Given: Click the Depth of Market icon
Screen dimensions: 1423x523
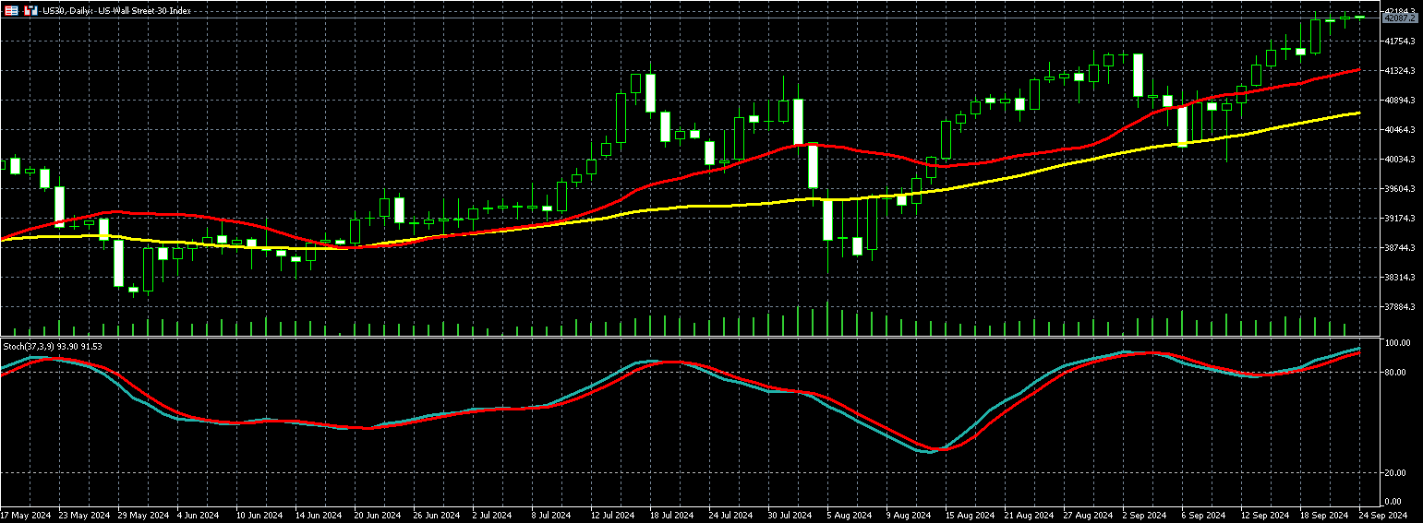Looking at the screenshot, I should (12, 10).
